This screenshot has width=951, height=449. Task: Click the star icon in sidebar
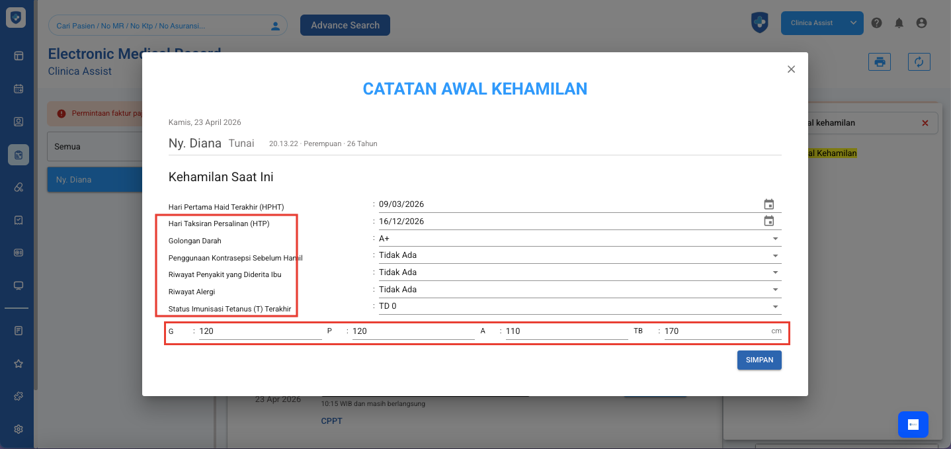[19, 364]
